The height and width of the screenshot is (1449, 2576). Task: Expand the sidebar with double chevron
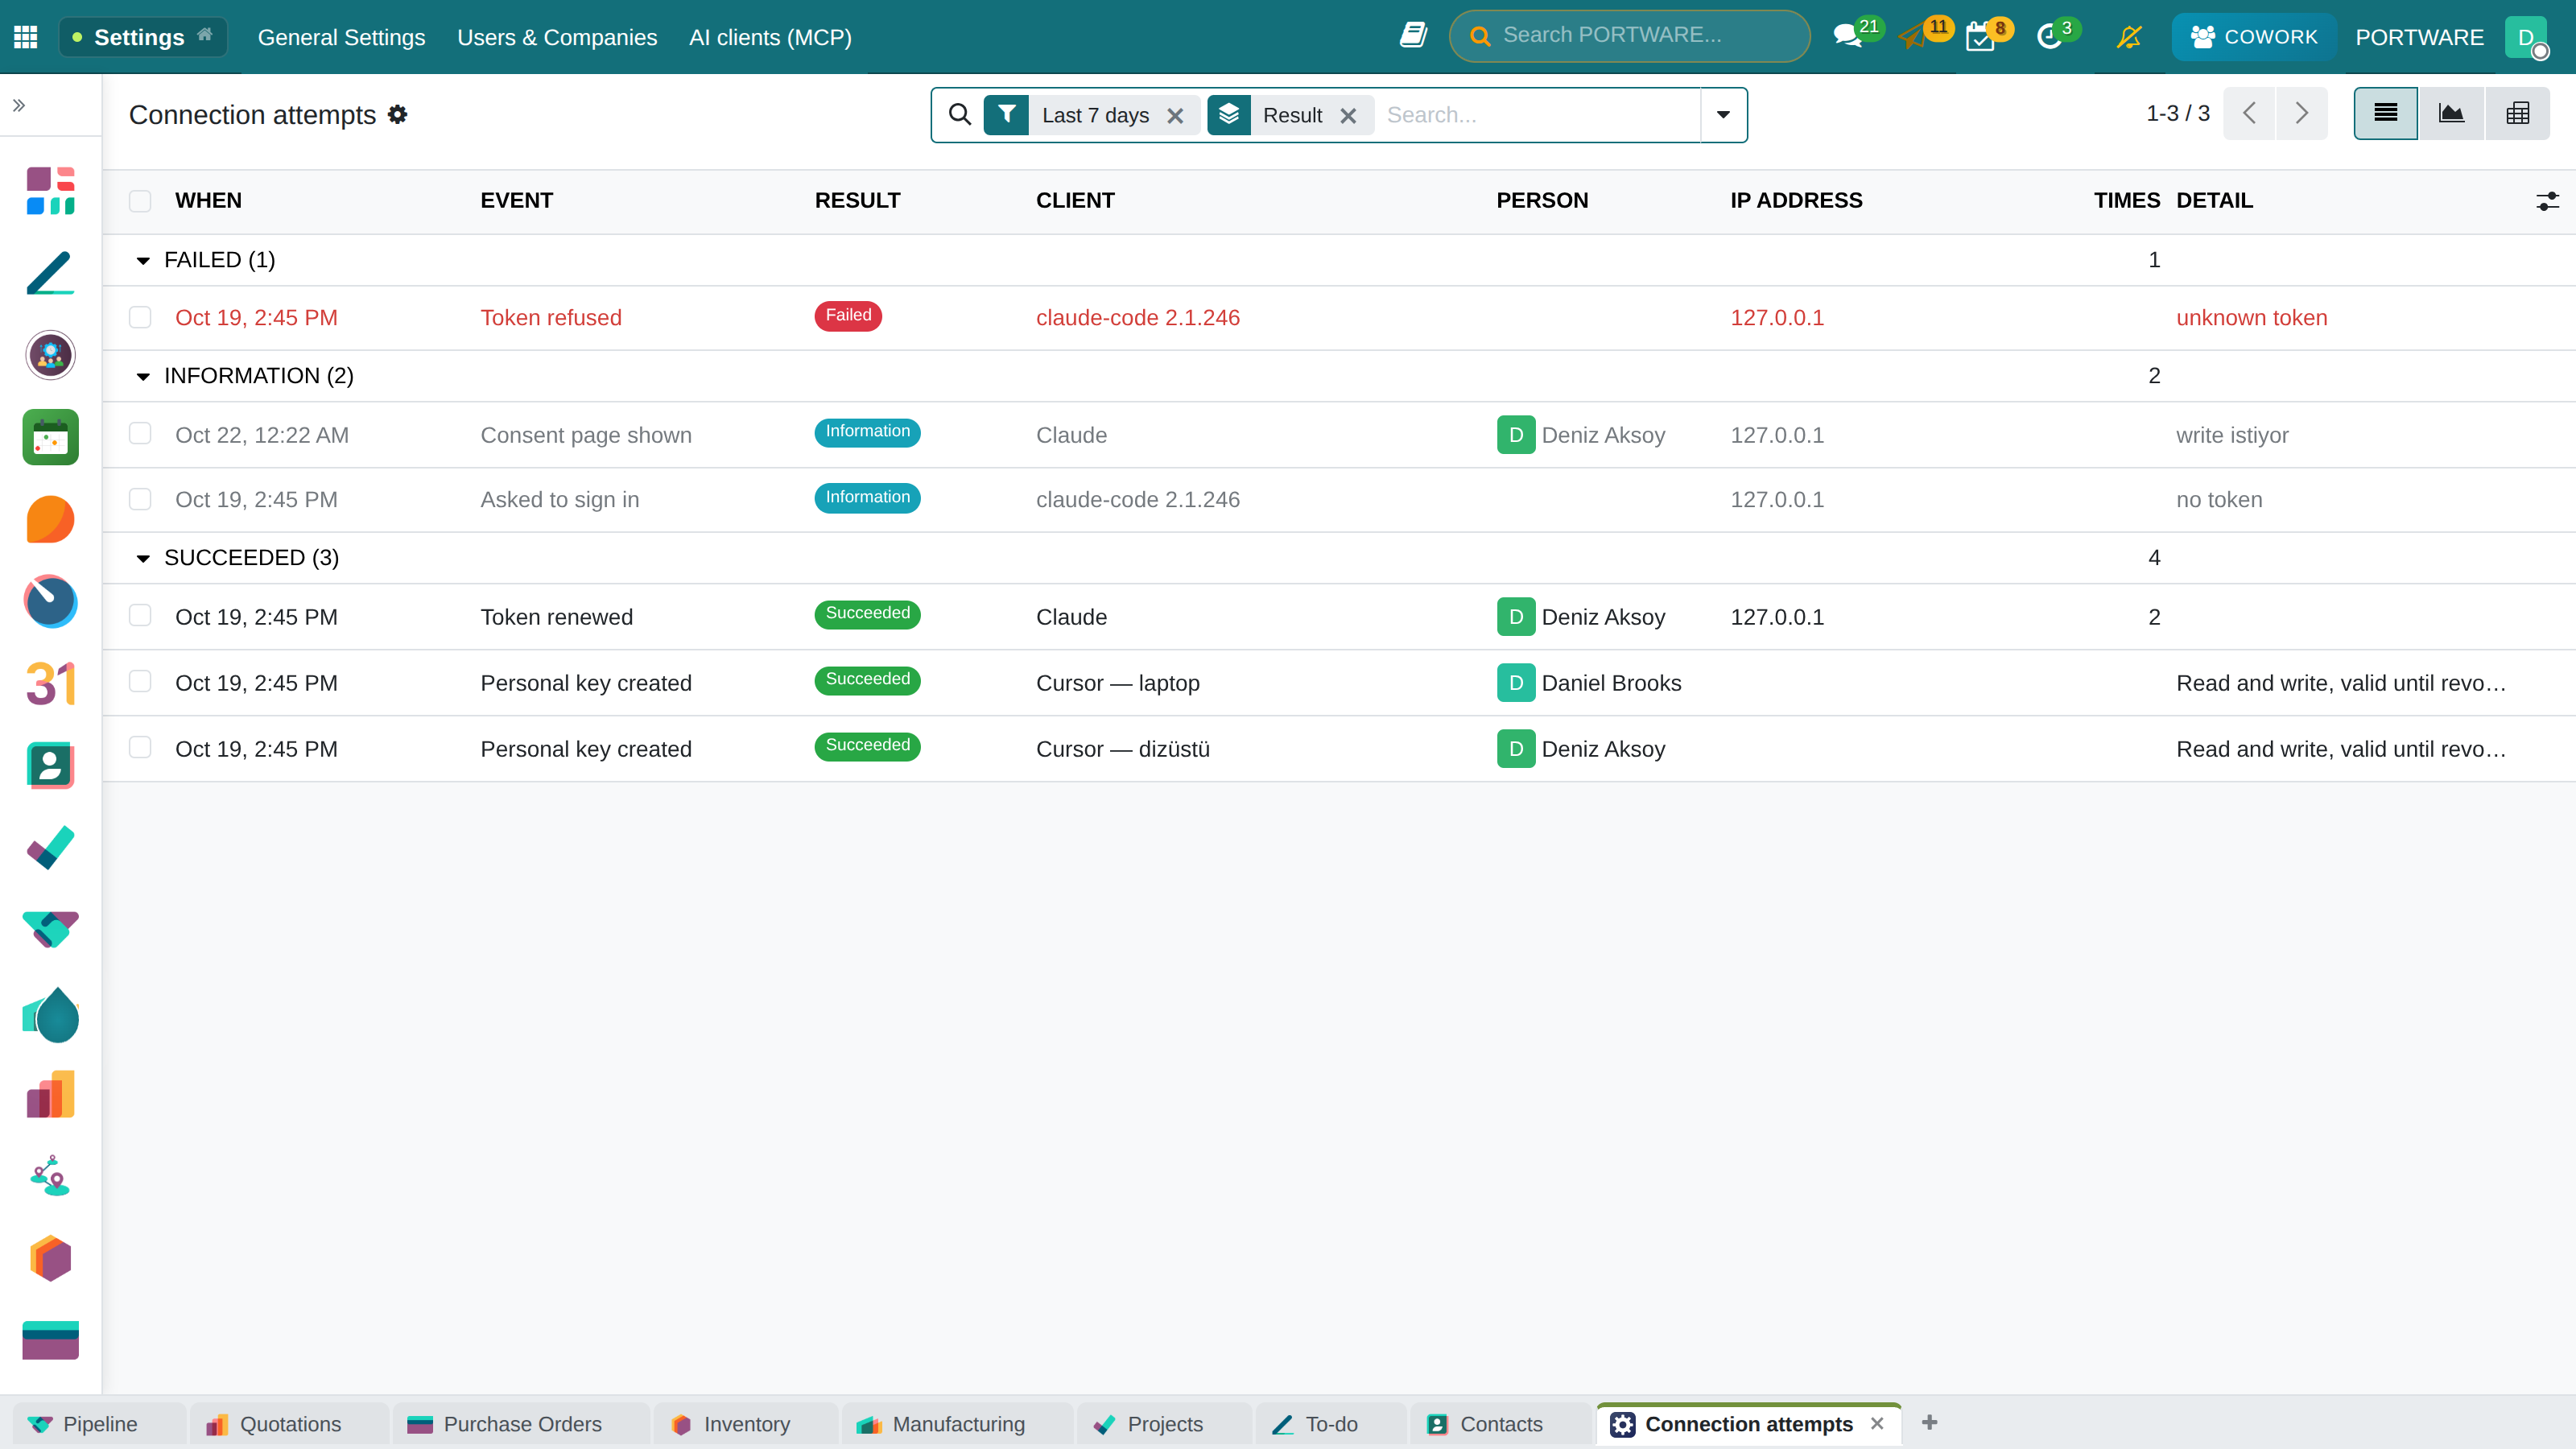pyautogui.click(x=19, y=105)
